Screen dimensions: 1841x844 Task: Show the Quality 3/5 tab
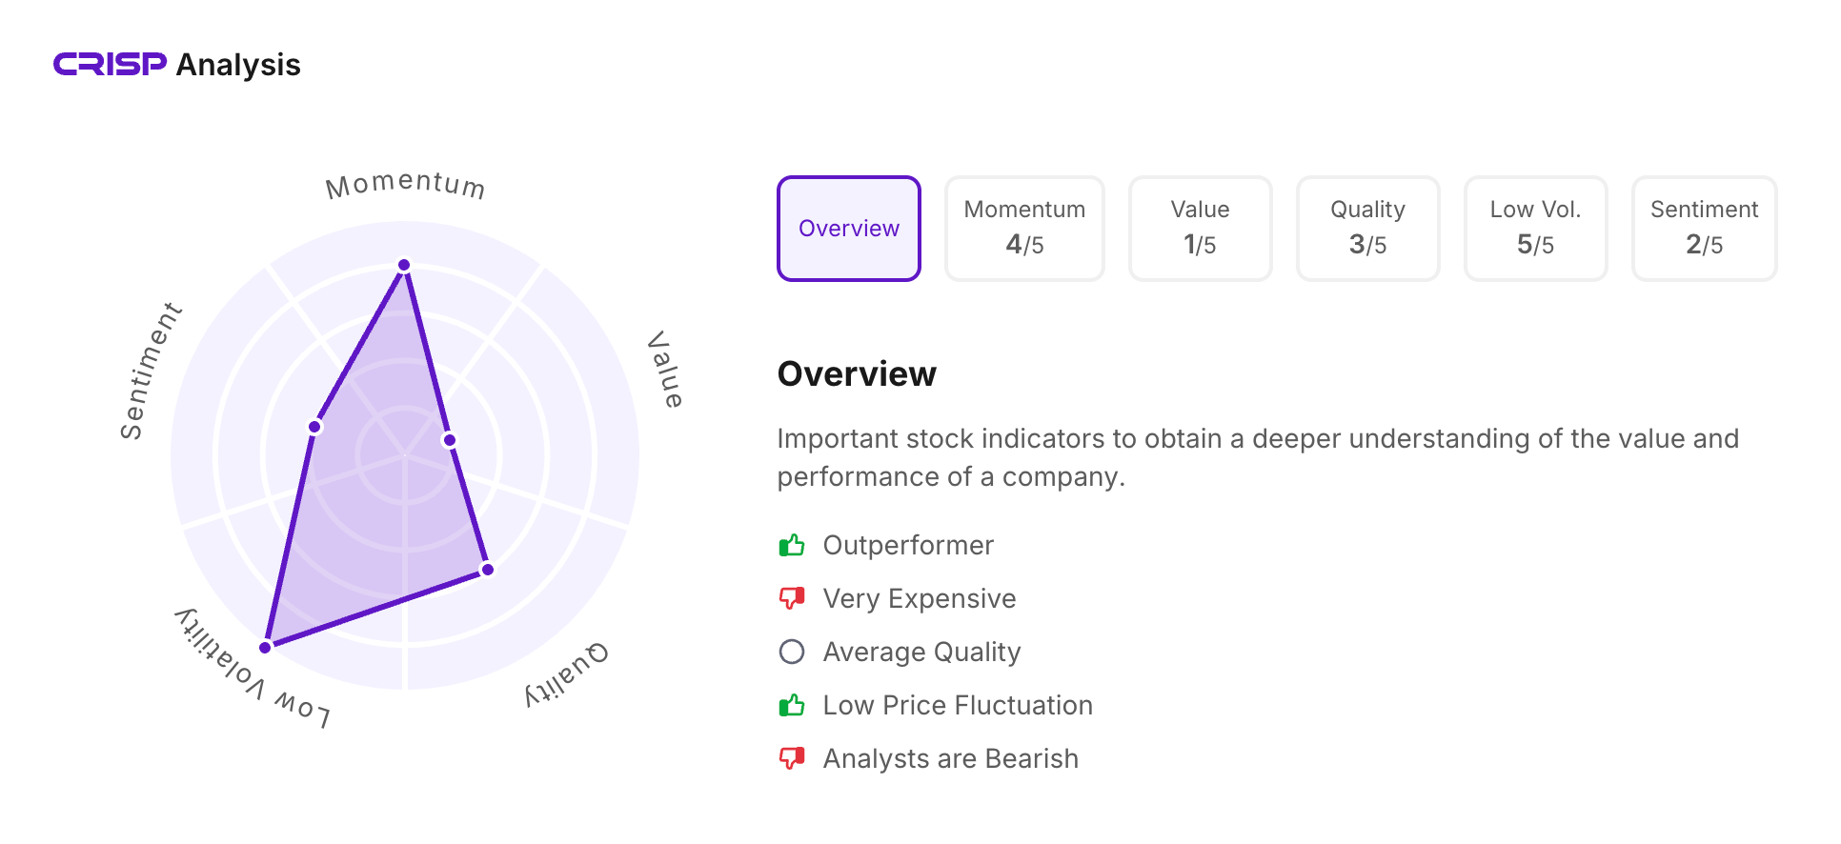click(1367, 229)
